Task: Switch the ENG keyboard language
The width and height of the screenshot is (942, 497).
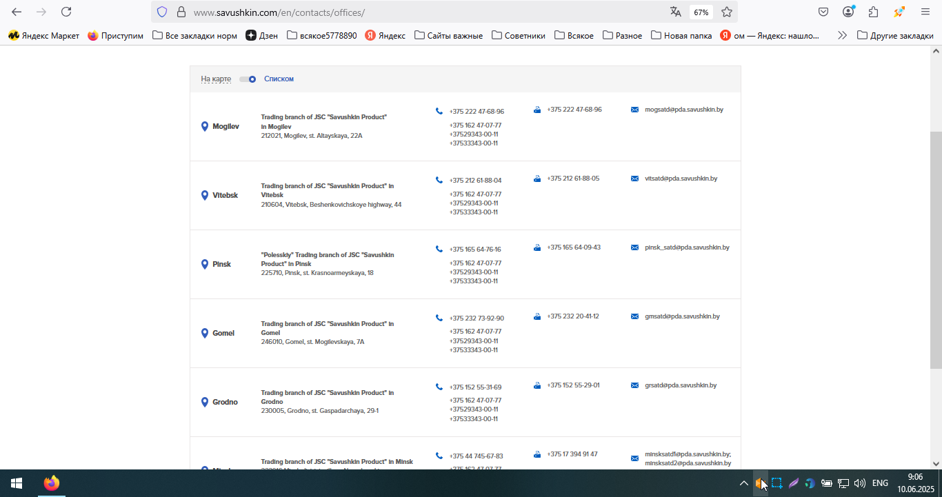Action: coord(880,483)
